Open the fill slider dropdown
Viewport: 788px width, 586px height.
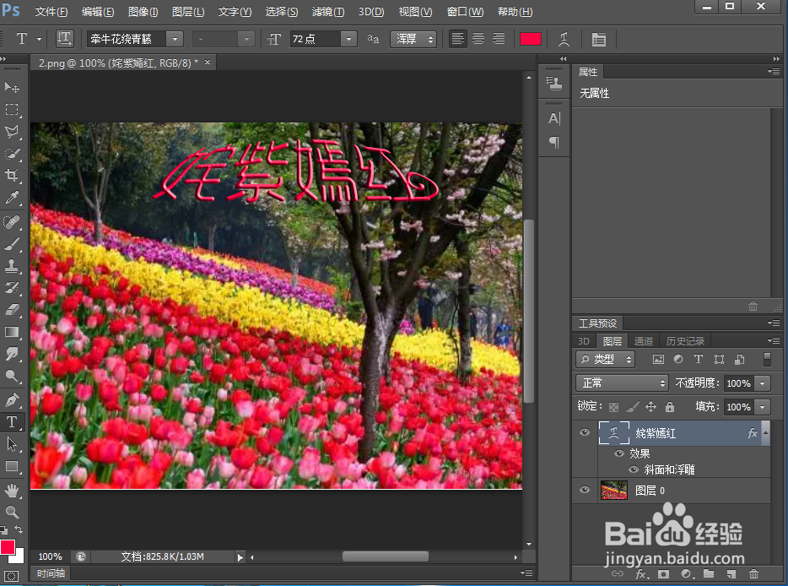point(763,407)
